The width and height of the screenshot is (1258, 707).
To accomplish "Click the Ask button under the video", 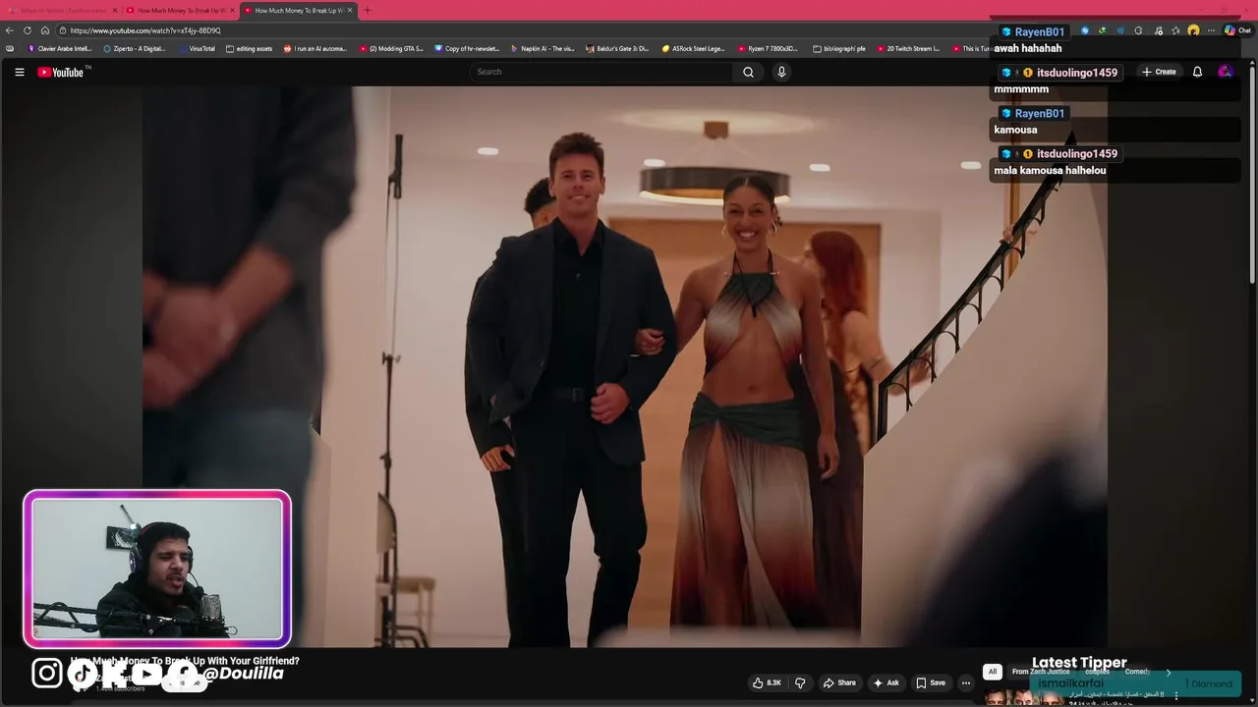I will [x=886, y=682].
